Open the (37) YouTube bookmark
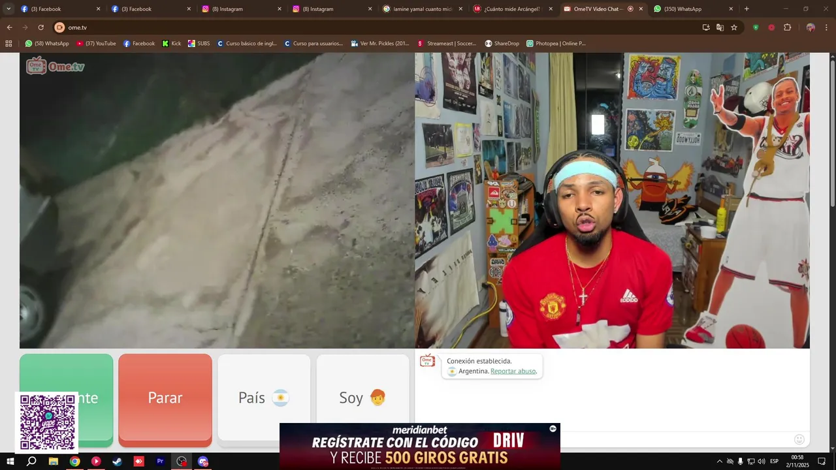 pyautogui.click(x=96, y=44)
